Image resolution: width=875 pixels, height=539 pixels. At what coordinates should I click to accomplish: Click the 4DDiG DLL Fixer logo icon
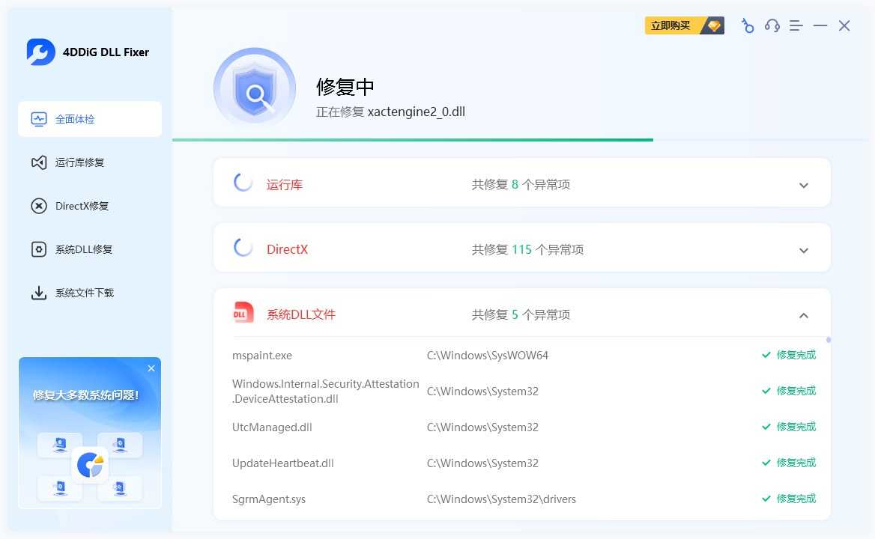click(40, 52)
